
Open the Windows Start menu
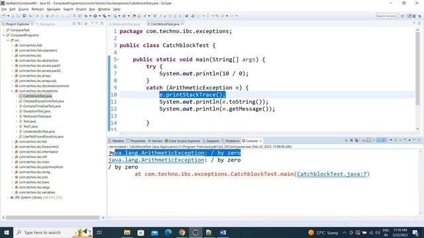[7, 232]
